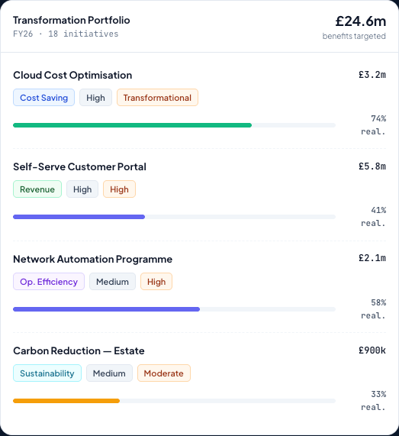Click the benefits targeted label
This screenshot has width=399, height=436.
(x=354, y=36)
